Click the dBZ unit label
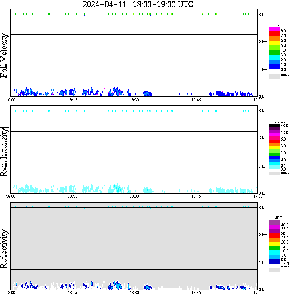Screen dimensions: 292x299 [x=279, y=218]
